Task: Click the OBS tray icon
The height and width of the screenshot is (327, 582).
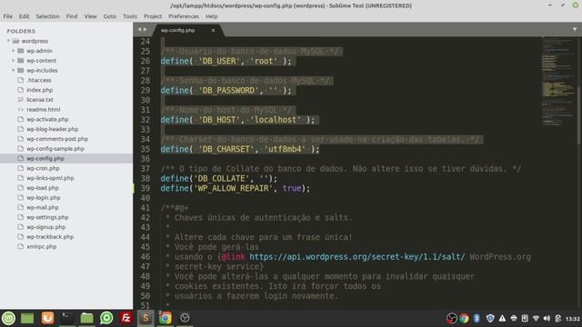Action: tap(451, 318)
